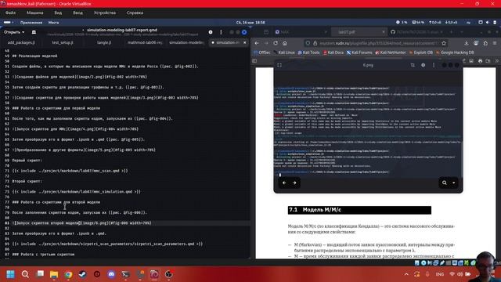Open the Места menu in Kali panel
Image resolution: width=501 pixels, height=282 pixels.
(x=53, y=23)
